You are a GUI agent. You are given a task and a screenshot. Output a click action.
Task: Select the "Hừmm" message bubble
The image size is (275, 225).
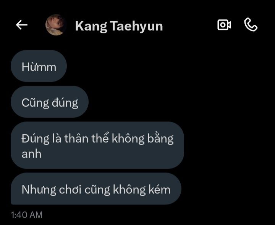(x=39, y=66)
